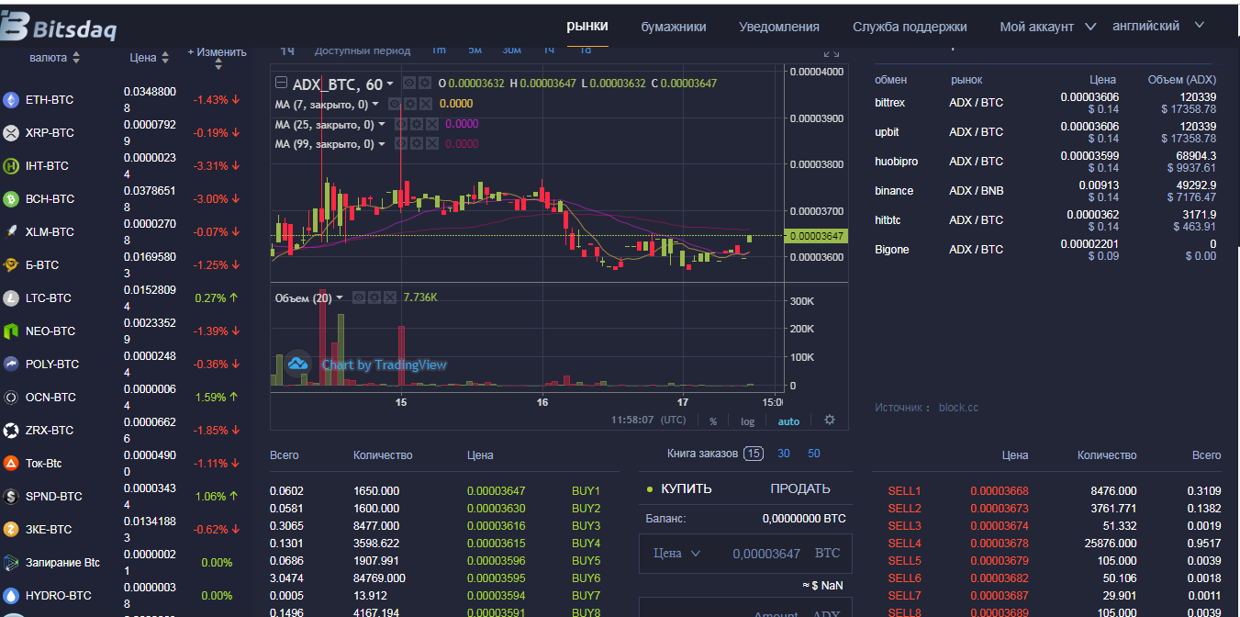Set order book depth to 50
The width and height of the screenshot is (1240, 617).
point(814,454)
